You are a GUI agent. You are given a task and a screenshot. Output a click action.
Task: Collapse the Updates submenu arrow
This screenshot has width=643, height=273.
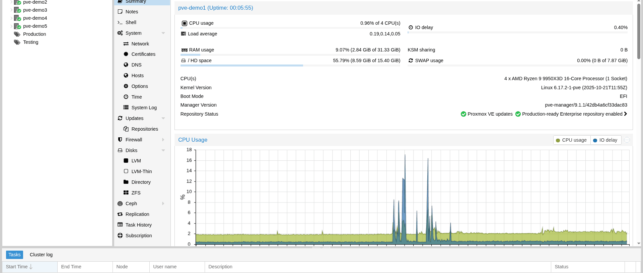coord(163,118)
